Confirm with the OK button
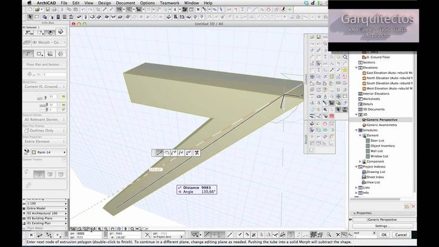This screenshot has width=439, height=247. coord(384,234)
